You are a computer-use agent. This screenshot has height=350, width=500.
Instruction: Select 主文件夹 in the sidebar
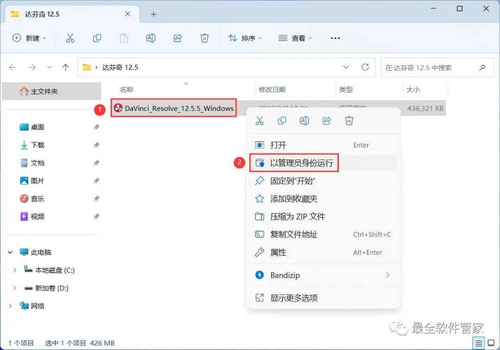pyautogui.click(x=52, y=92)
